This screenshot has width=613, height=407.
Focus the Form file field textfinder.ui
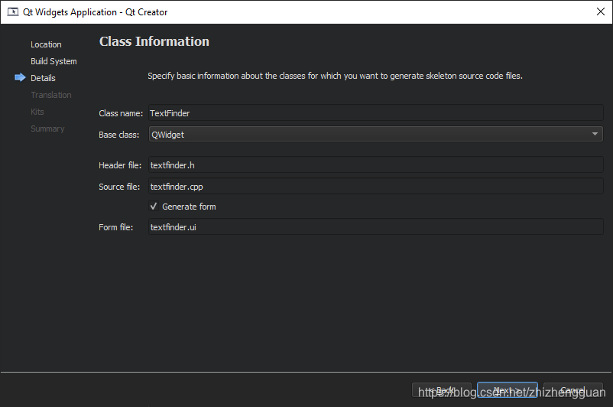(x=376, y=226)
